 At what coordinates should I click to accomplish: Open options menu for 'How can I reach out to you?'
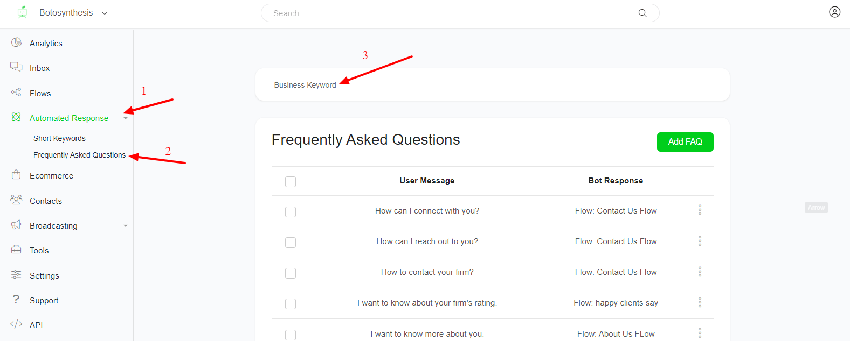tap(700, 240)
